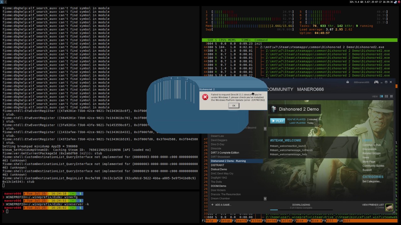The width and height of the screenshot is (401, 225).
Task: Open VIEW FRIENDS LIST in Steam
Action: 373,205
